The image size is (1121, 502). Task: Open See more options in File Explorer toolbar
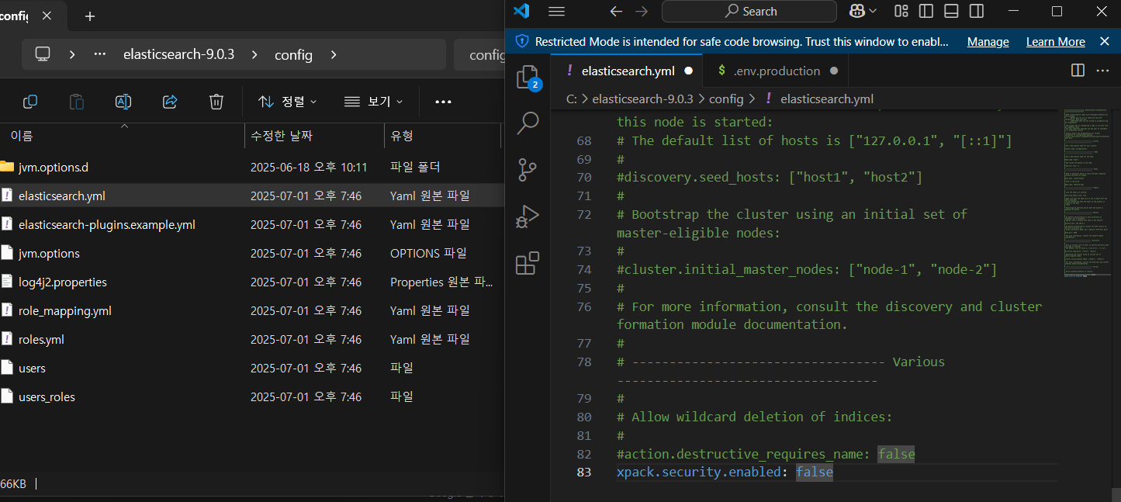point(443,102)
